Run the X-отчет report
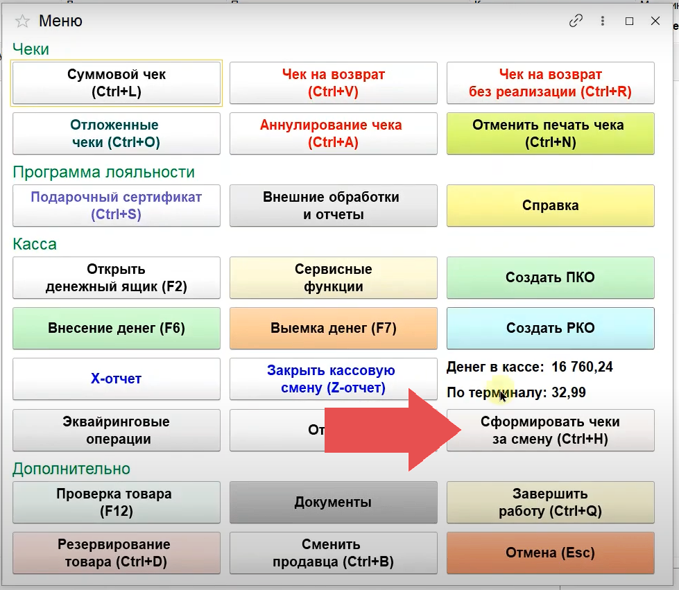This screenshot has width=679, height=590. (117, 379)
